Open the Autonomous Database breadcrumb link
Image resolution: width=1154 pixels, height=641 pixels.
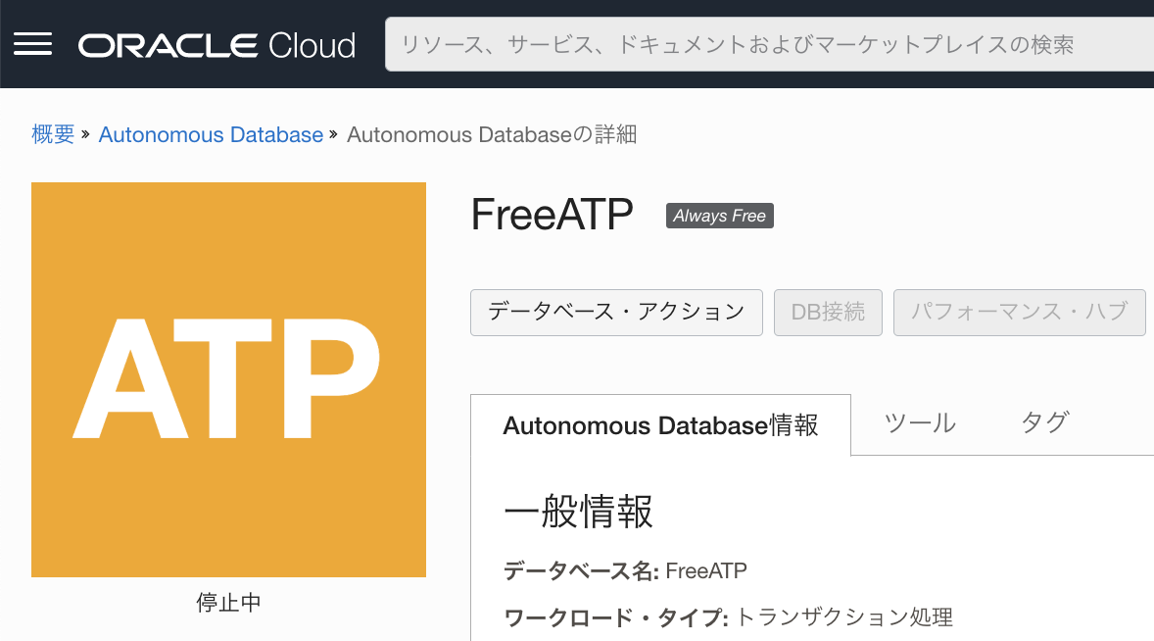tap(211, 134)
